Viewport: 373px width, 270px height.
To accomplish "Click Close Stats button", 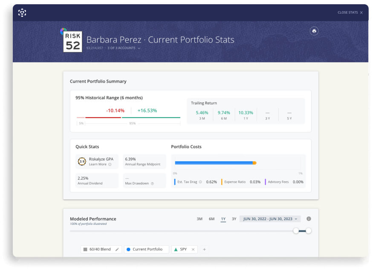I will pyautogui.click(x=350, y=12).
